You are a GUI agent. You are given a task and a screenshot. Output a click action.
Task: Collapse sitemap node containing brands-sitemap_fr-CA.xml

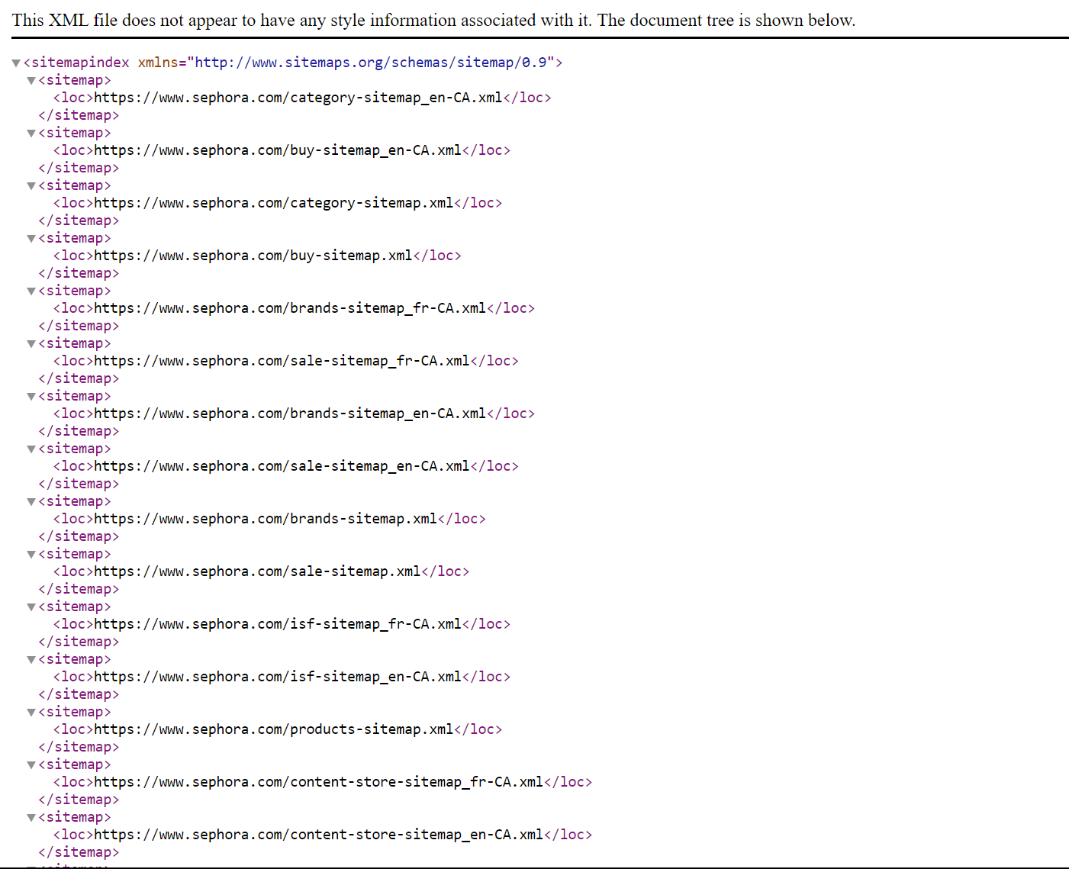31,291
